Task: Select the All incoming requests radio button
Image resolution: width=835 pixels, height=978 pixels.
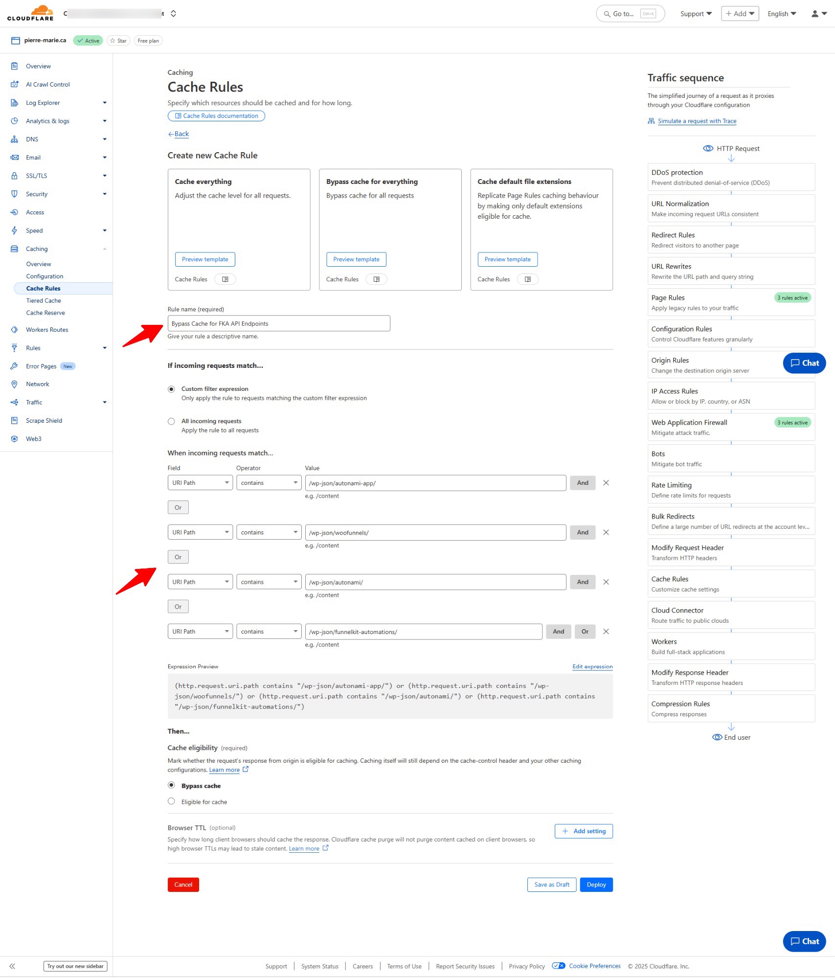Action: click(171, 421)
